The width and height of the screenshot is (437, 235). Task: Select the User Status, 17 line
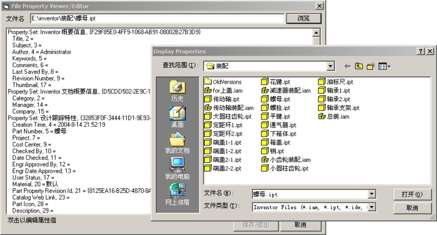tap(33, 177)
